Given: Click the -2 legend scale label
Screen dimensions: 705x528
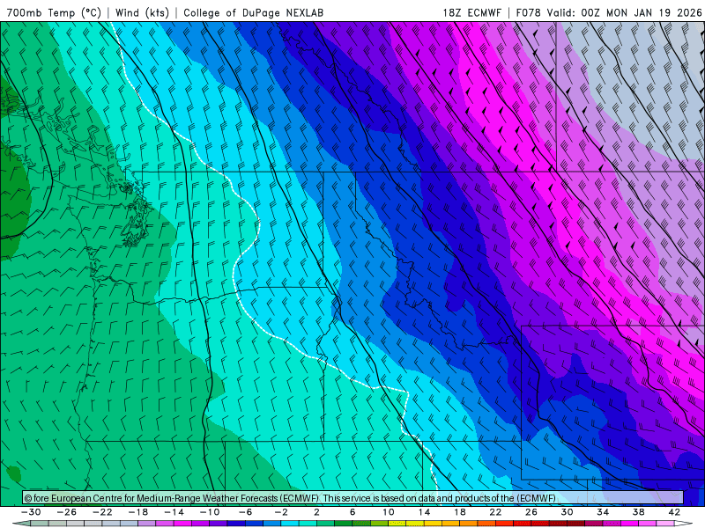Looking at the screenshot, I should point(281,512).
